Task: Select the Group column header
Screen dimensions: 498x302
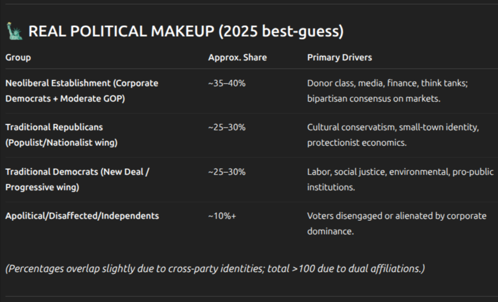Action: pos(18,58)
